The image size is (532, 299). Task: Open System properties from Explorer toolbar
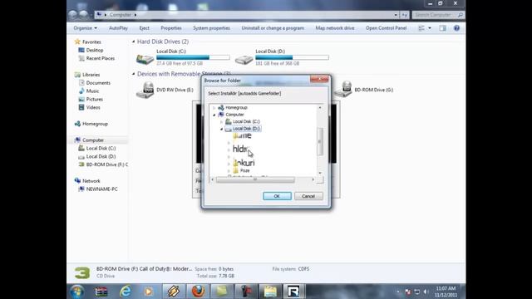click(211, 28)
